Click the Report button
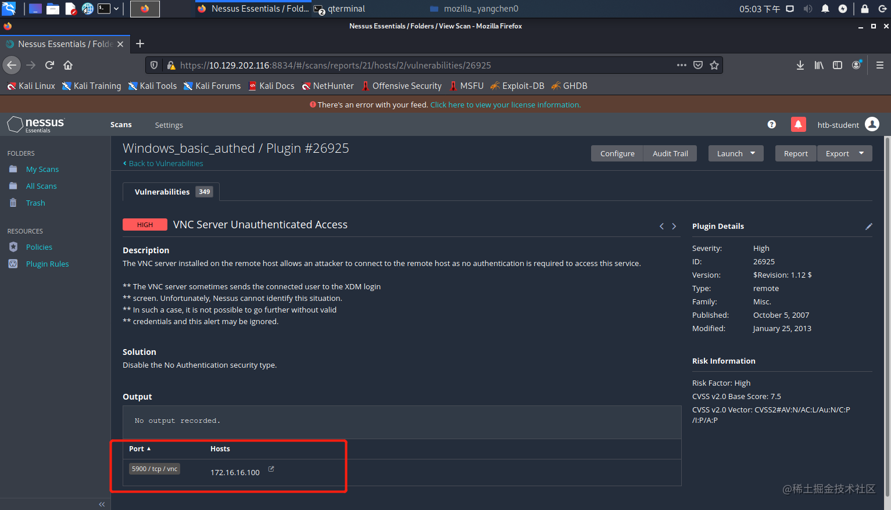891x510 pixels. (796, 153)
